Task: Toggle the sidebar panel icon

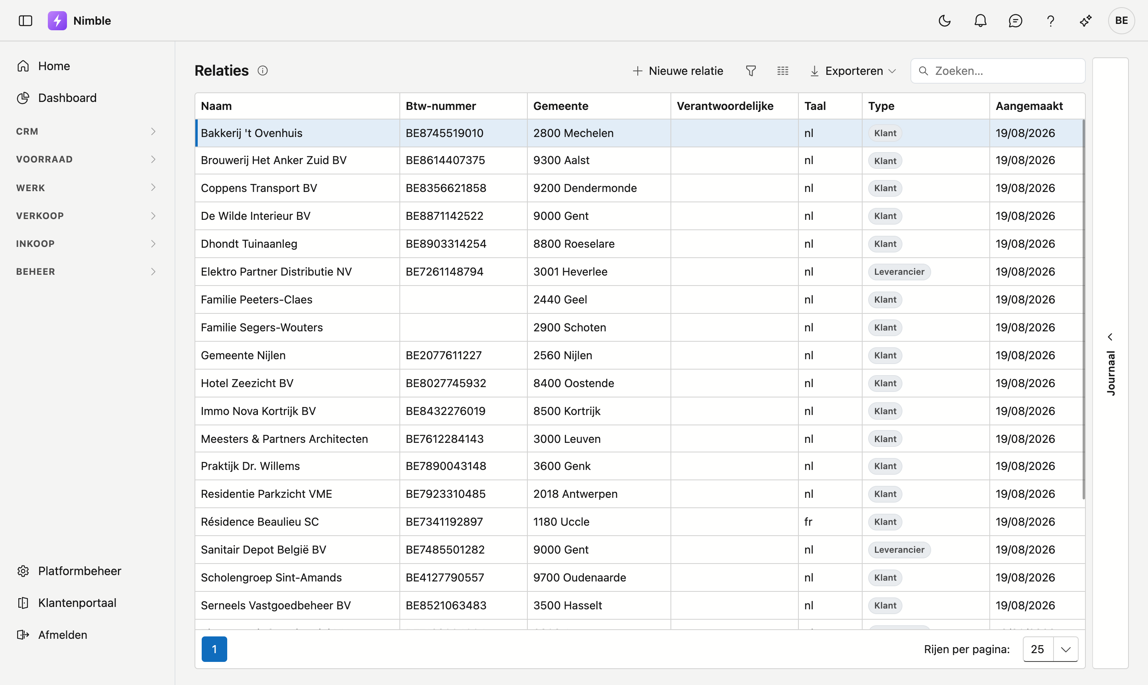Action: pyautogui.click(x=26, y=21)
